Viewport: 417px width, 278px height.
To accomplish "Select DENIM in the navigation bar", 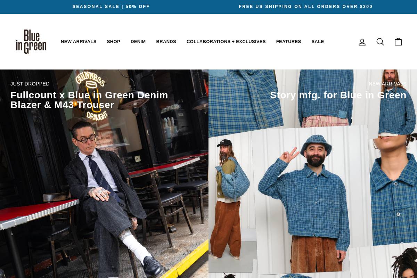I will pyautogui.click(x=138, y=41).
